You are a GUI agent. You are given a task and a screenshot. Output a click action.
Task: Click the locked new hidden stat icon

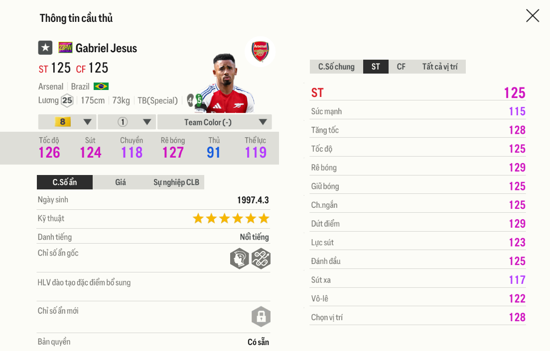pyautogui.click(x=261, y=316)
